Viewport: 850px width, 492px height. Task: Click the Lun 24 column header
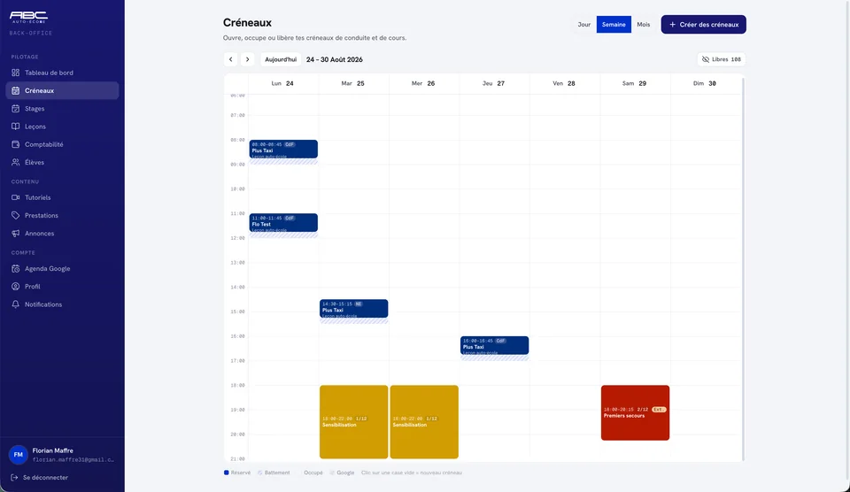[283, 83]
